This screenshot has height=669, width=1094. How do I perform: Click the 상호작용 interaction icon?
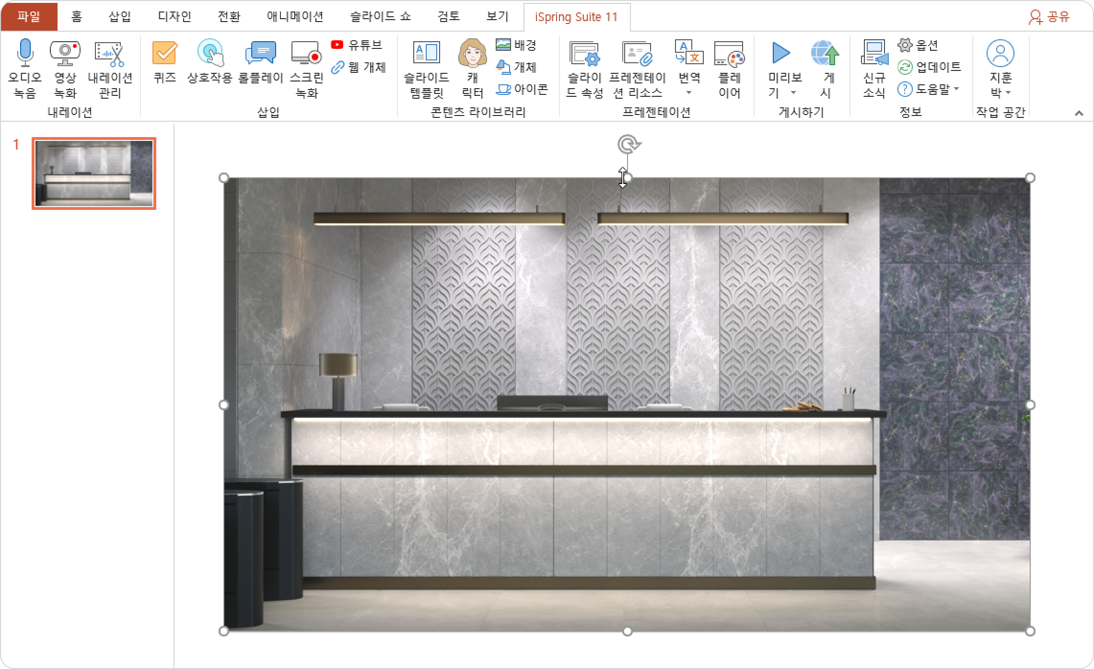209,54
